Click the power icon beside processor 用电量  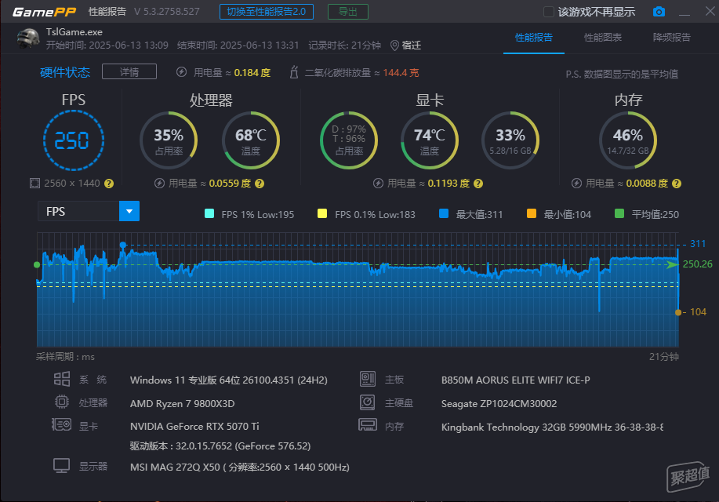pyautogui.click(x=159, y=184)
